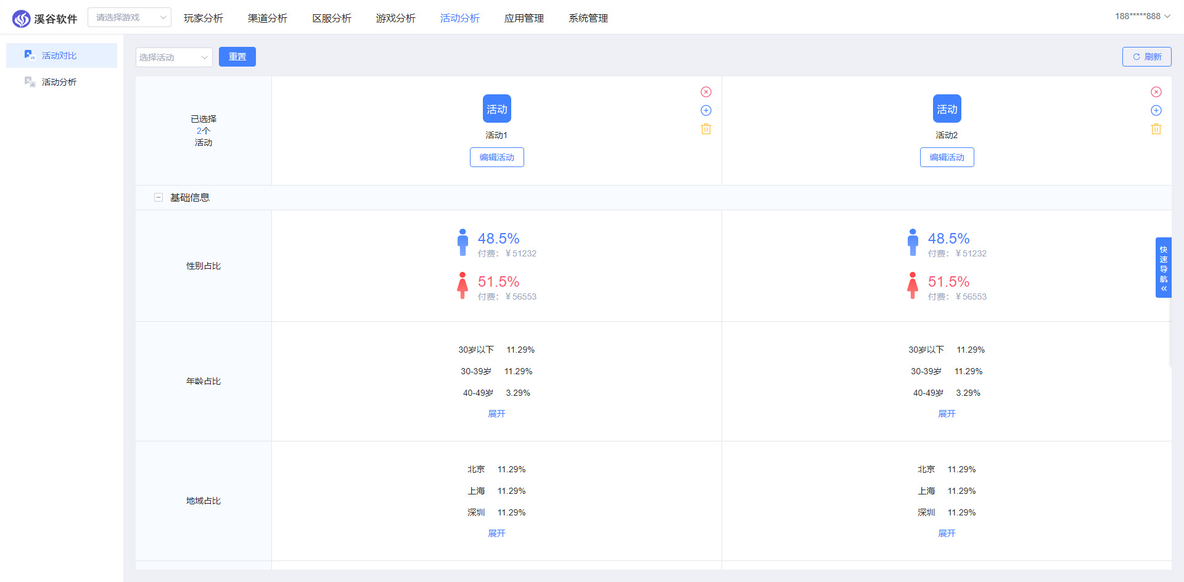Click 编辑活动 under 活动1
This screenshot has width=1184, height=582.
point(497,157)
